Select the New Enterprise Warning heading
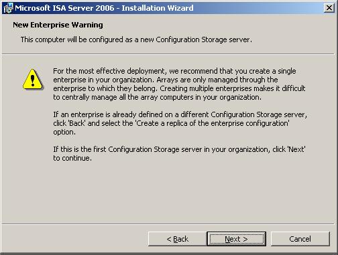 click(58, 25)
